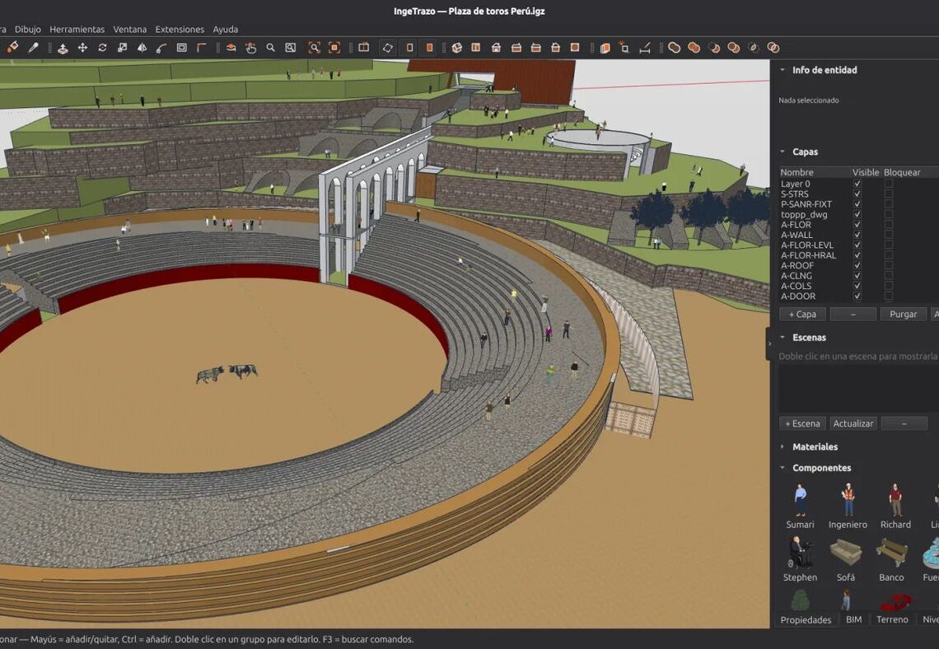Viewport: 939px width, 649px height.
Task: Open the Ayuda menu
Action: point(225,30)
